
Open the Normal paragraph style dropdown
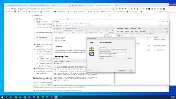[x=74, y=33]
